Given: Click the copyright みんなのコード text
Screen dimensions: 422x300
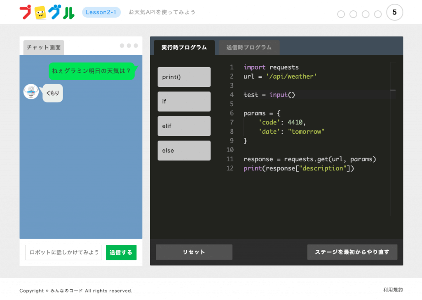Looking at the screenshot, I should point(76,291).
